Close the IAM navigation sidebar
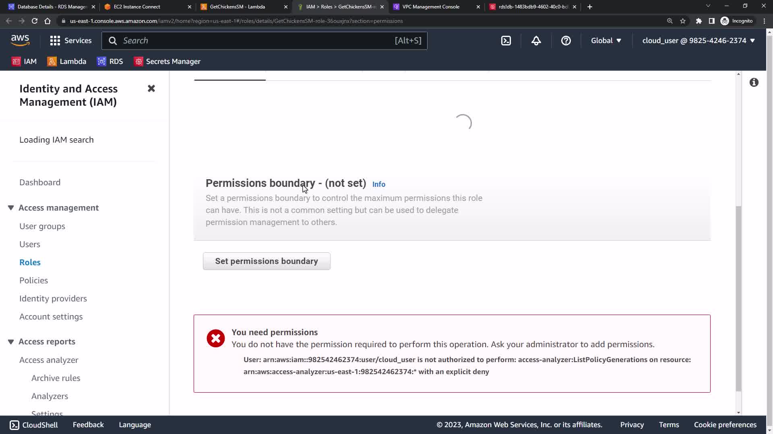The width and height of the screenshot is (773, 434). tap(151, 88)
